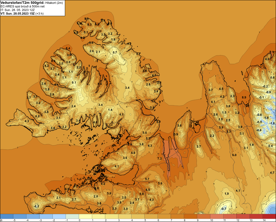Viewport: 276px width, 222px height.
Task: Click the temperature value 6.2 on the map
Action: point(103,184)
